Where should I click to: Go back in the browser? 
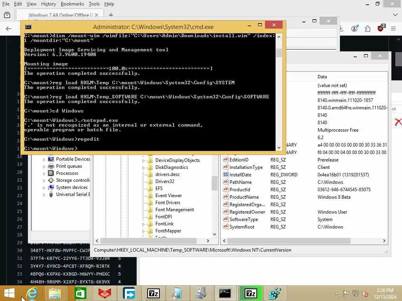coord(9,28)
